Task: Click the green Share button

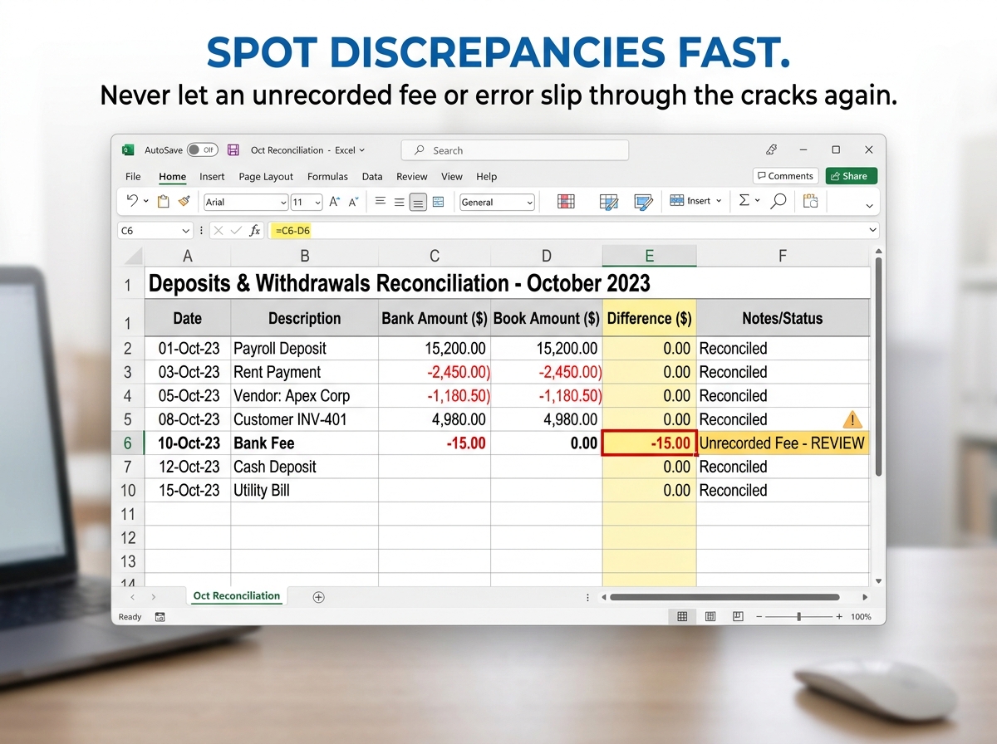Action: pos(851,176)
